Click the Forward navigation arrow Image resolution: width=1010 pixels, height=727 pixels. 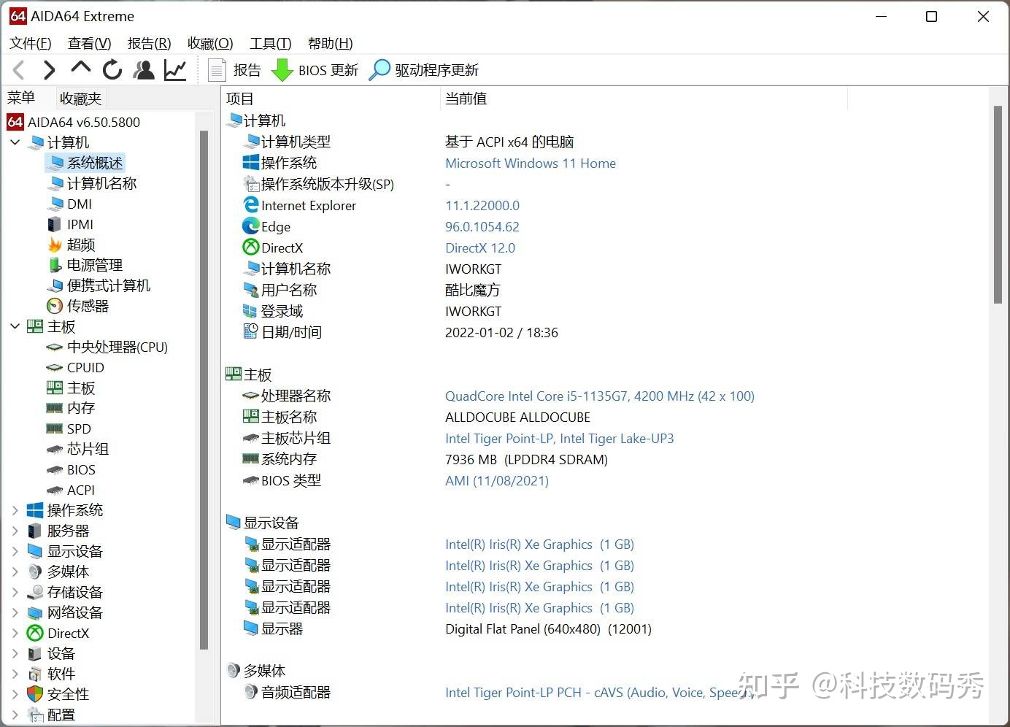click(x=49, y=70)
